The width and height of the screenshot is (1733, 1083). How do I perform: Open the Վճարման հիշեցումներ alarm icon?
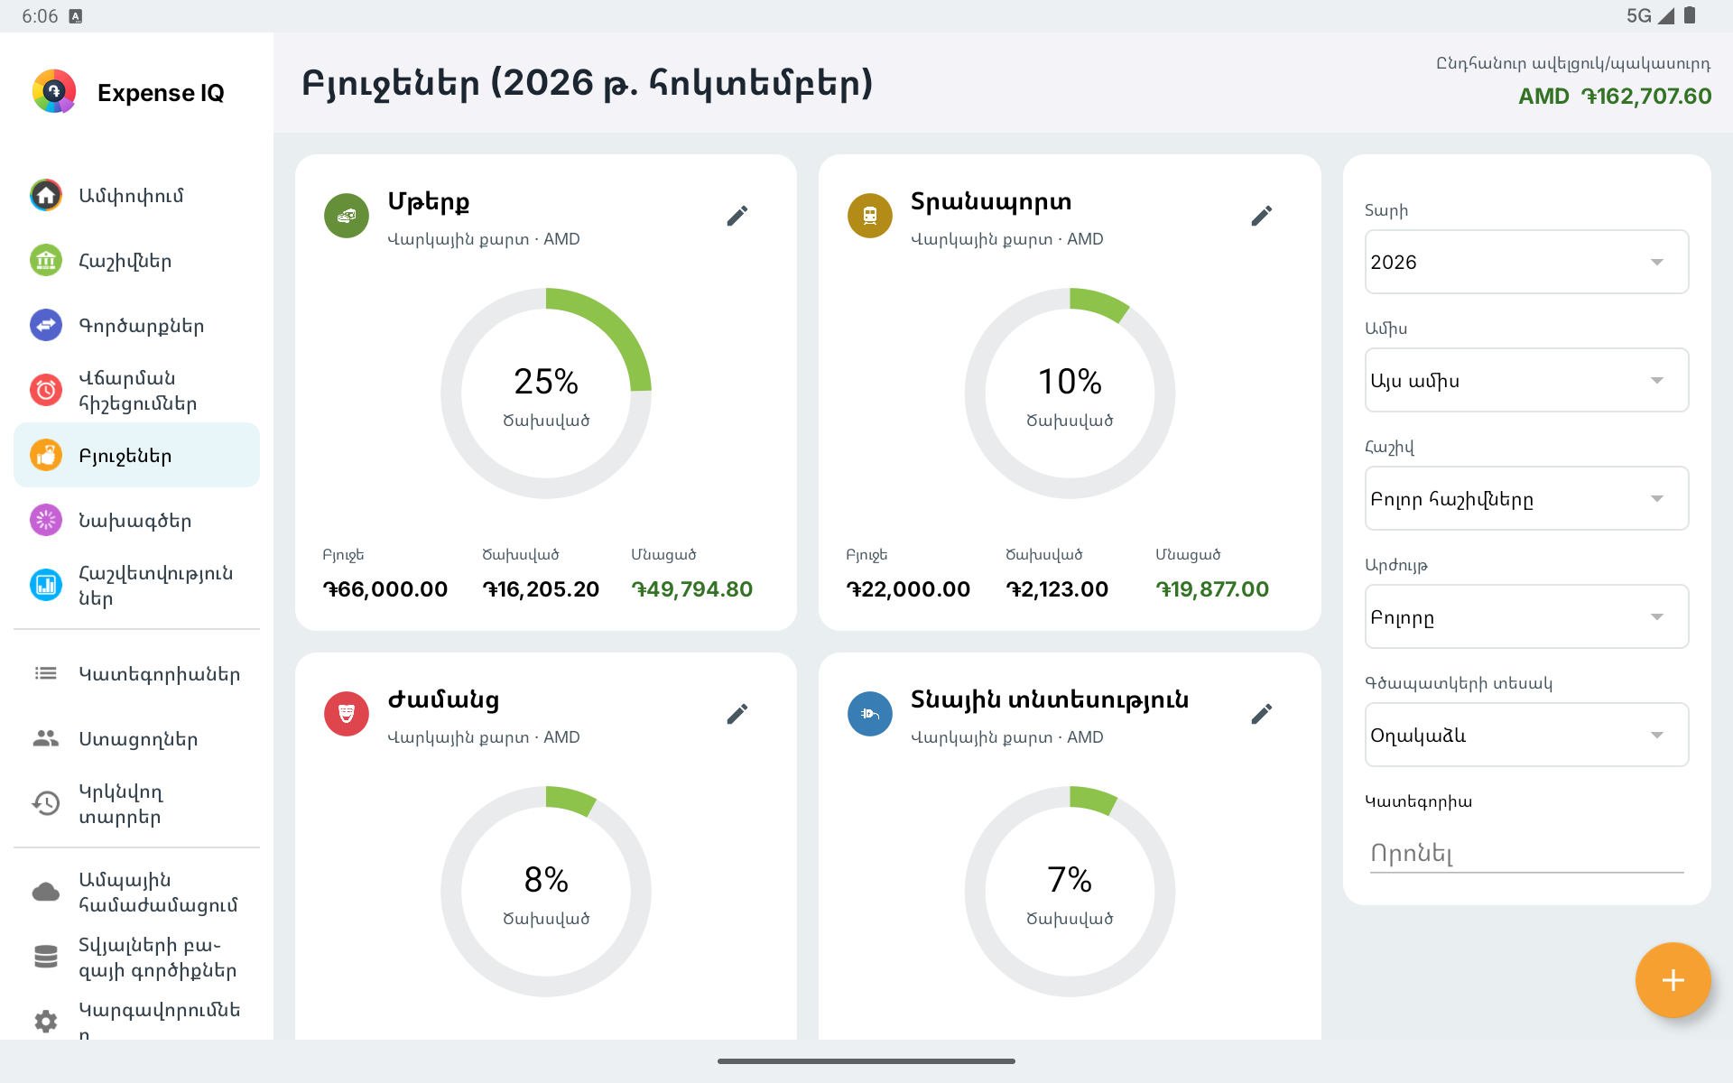pyautogui.click(x=46, y=390)
